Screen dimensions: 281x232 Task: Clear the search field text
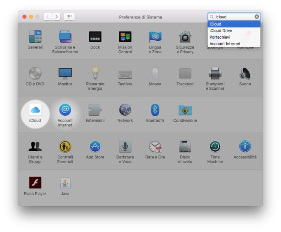coord(257,17)
